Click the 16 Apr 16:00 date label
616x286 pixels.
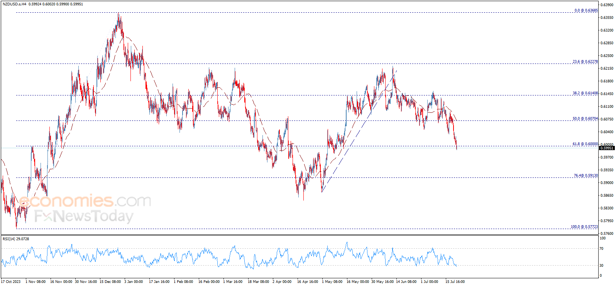308,282
